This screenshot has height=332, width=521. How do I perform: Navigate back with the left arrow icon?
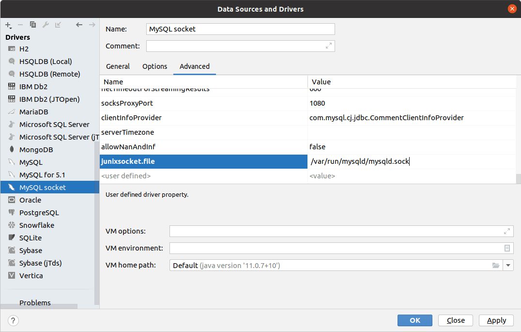click(79, 24)
